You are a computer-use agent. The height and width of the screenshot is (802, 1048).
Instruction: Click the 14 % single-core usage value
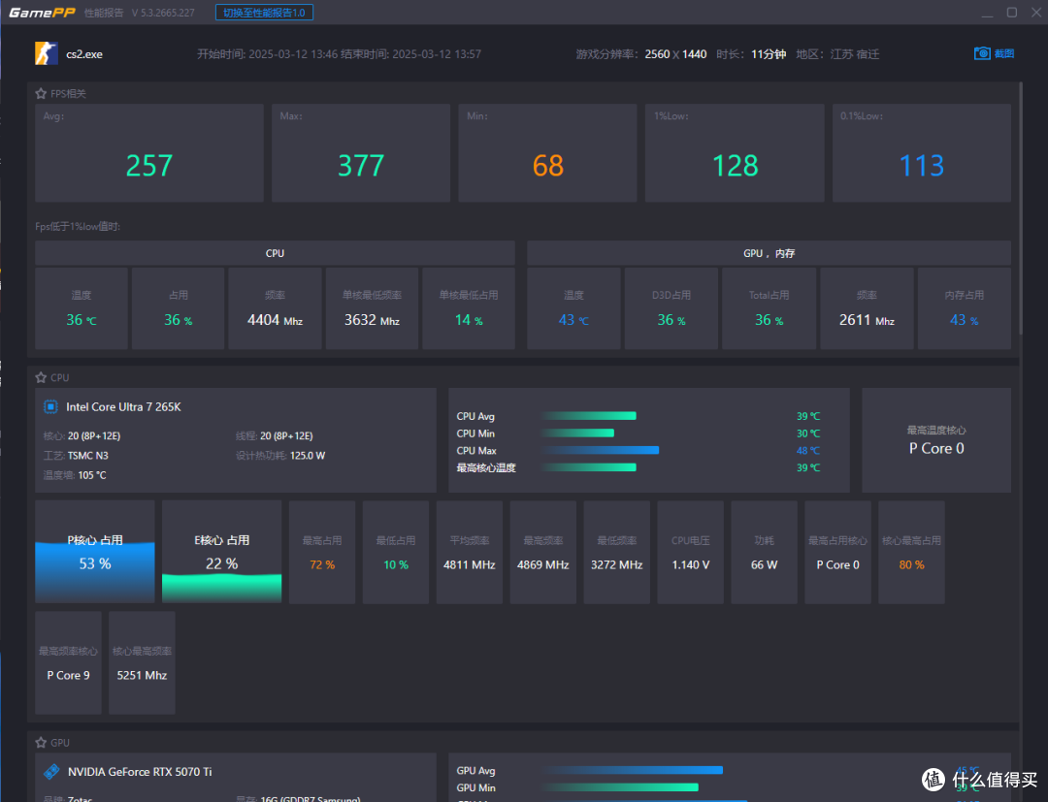tap(469, 320)
